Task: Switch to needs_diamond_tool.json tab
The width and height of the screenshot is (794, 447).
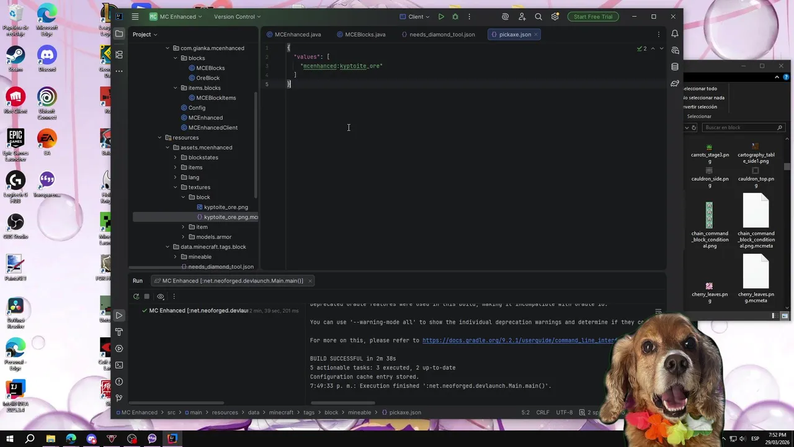Action: click(x=438, y=34)
